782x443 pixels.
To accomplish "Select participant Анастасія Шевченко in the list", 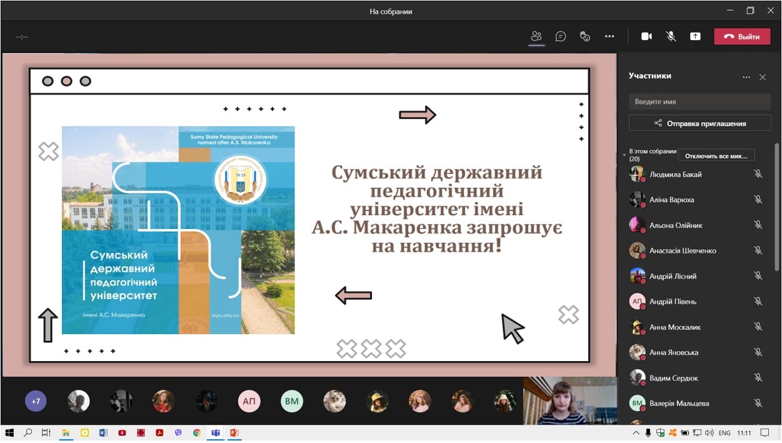I will pyautogui.click(x=683, y=251).
